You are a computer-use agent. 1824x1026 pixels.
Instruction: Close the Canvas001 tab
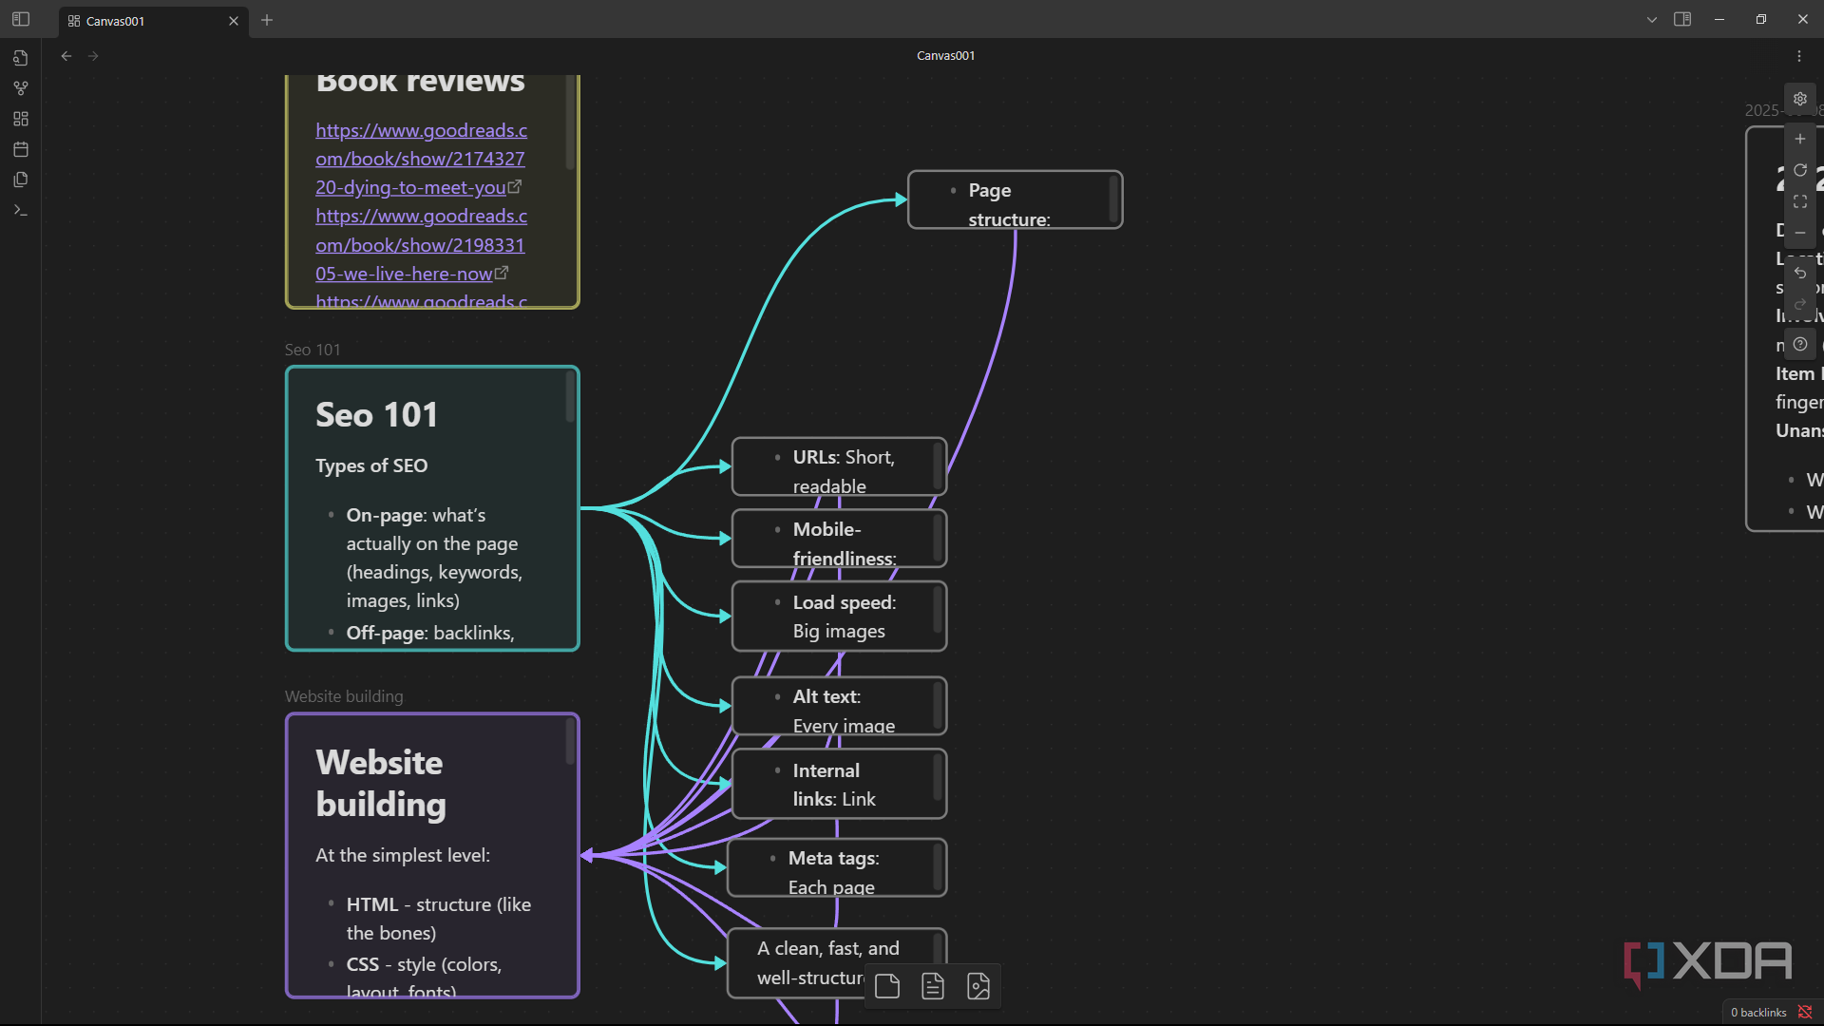click(234, 21)
